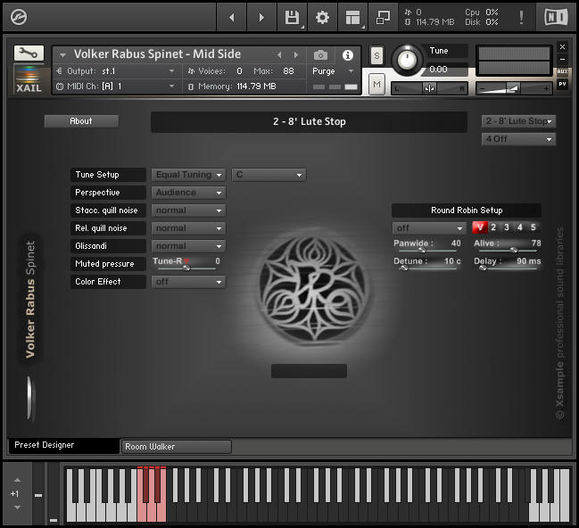Toggle round robin 3 button
The image size is (579, 528).
coord(507,227)
